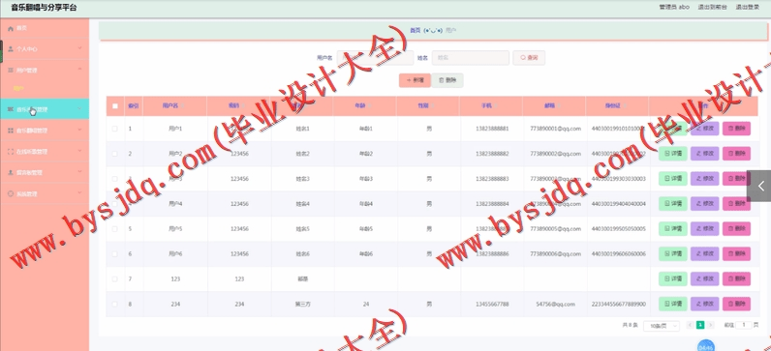Image resolution: width=771 pixels, height=351 pixels.
Task: Click the 用户名 search input field
Action: click(x=375, y=58)
